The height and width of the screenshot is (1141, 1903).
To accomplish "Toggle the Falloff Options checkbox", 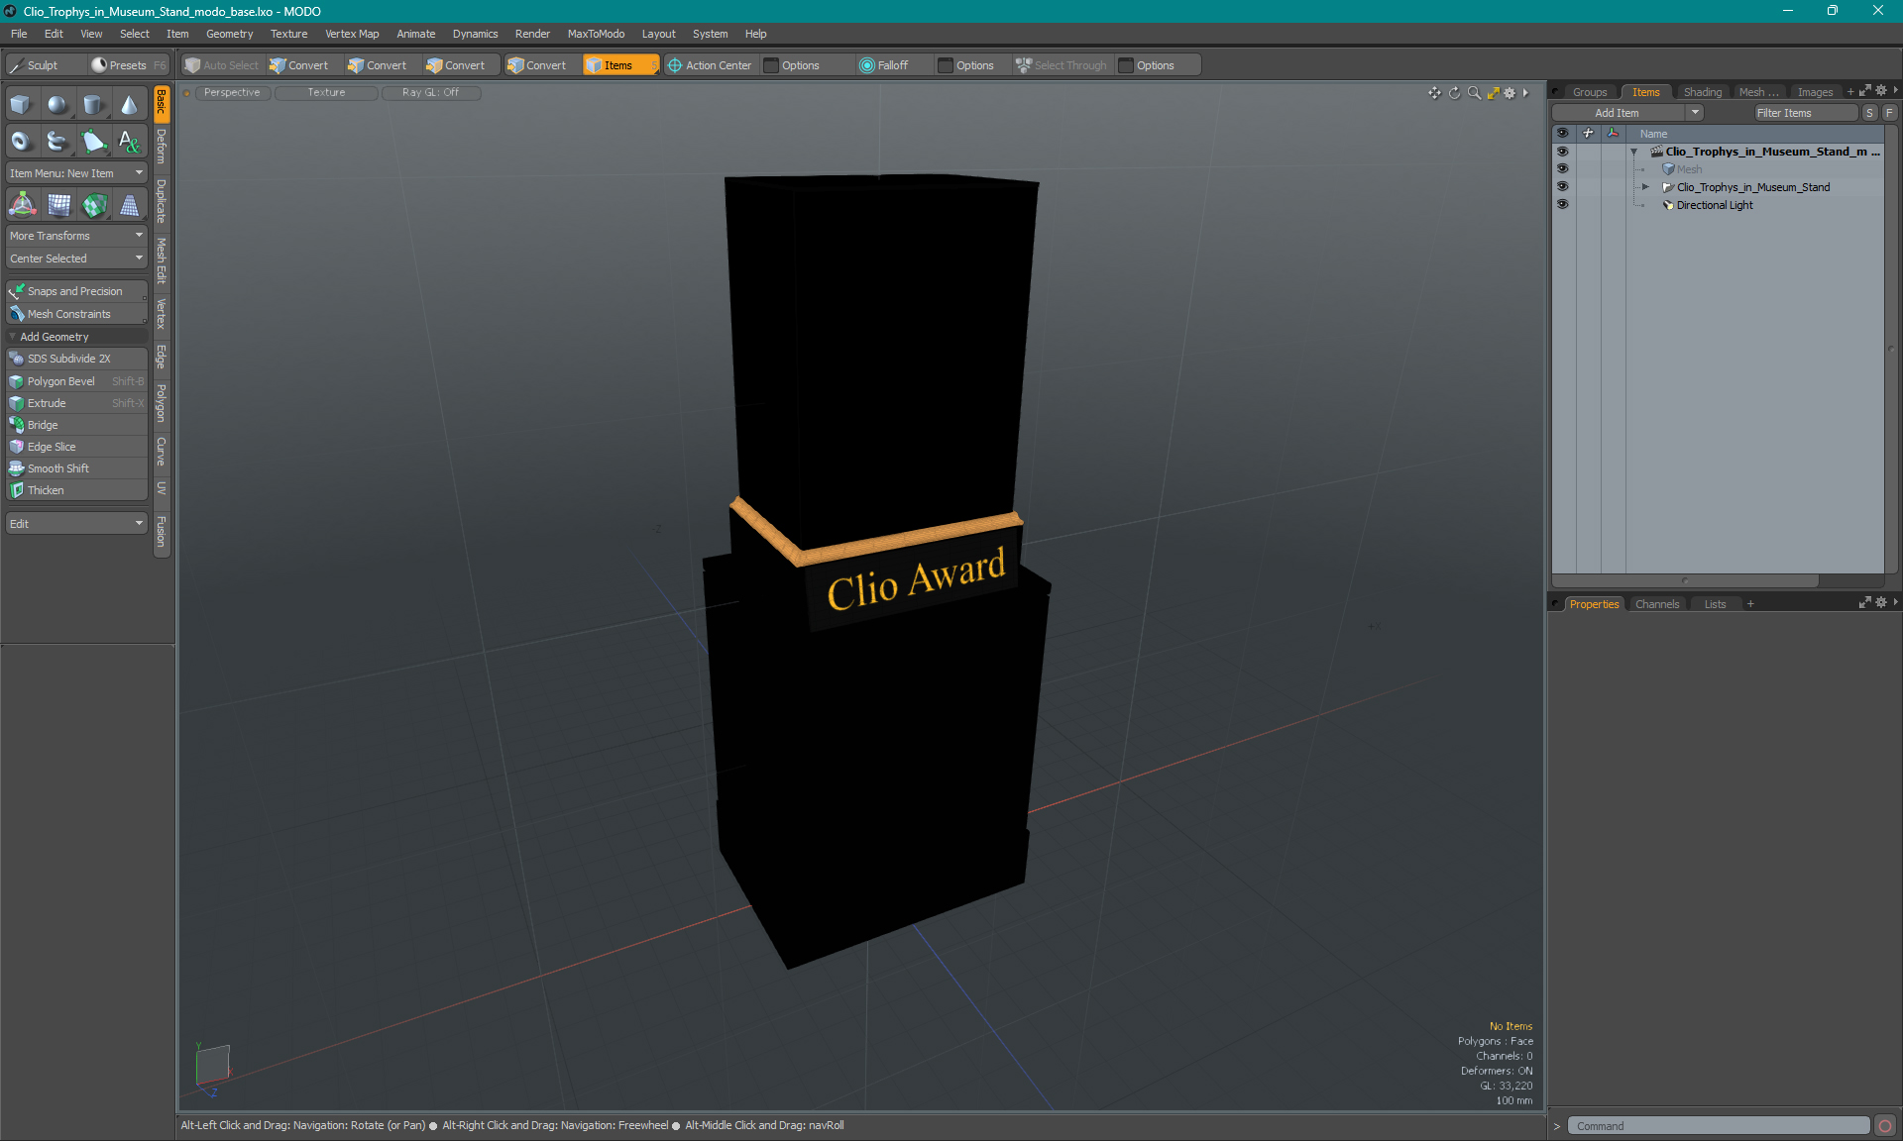I will coord(946,65).
